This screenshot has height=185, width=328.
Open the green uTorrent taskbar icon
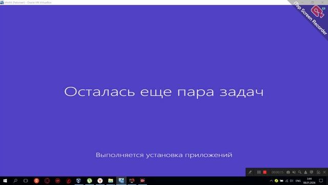(x=89, y=180)
